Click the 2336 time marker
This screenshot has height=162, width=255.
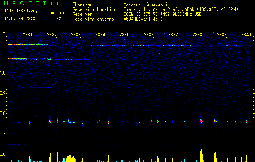coord(149,35)
